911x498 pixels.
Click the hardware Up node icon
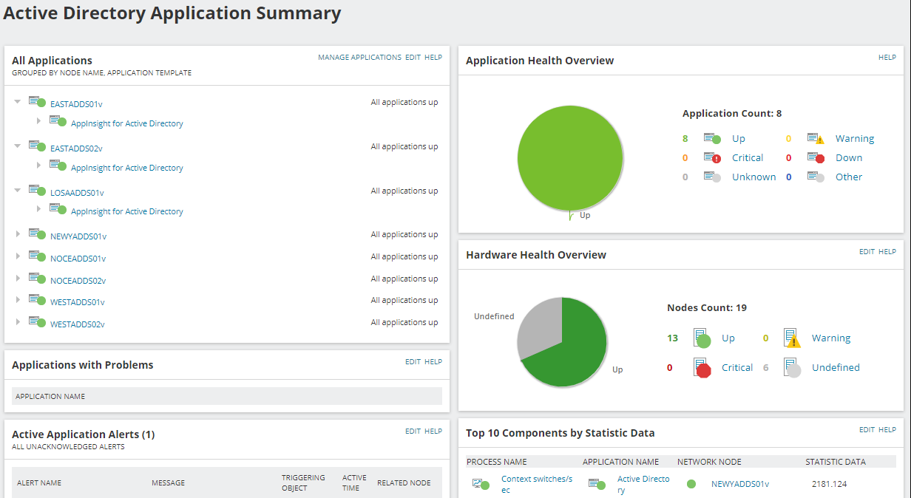[x=702, y=338]
